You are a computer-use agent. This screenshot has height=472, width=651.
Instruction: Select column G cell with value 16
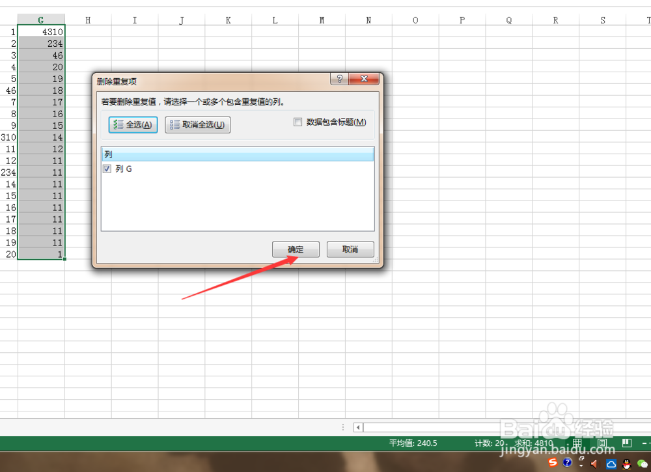[41, 114]
